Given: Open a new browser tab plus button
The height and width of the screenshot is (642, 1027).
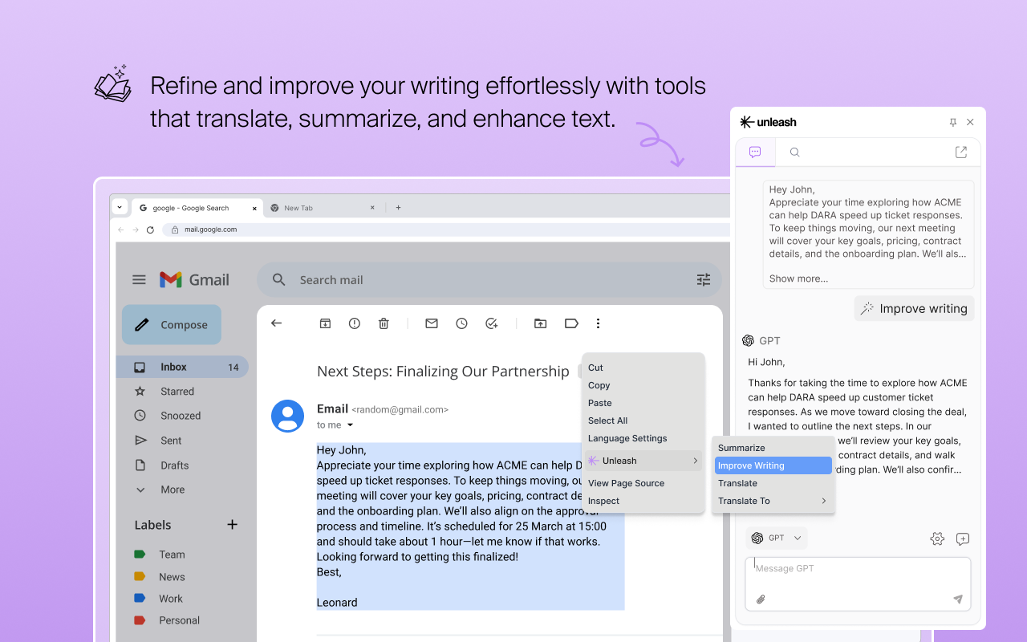Looking at the screenshot, I should coord(398,208).
